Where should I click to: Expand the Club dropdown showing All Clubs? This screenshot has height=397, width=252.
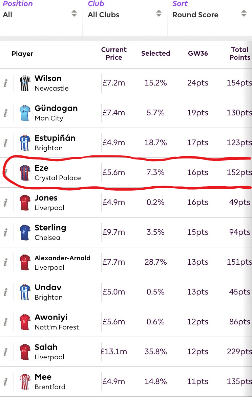(125, 14)
